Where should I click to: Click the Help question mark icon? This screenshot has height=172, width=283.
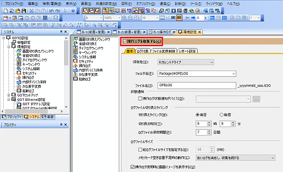(73, 11)
